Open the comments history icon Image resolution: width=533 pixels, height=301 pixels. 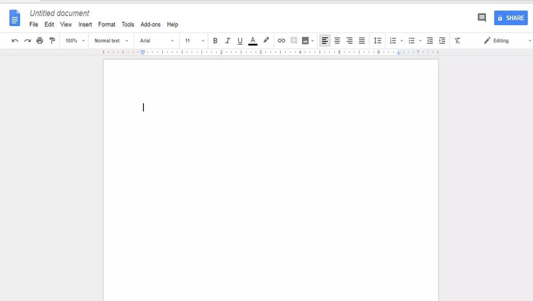[481, 18]
